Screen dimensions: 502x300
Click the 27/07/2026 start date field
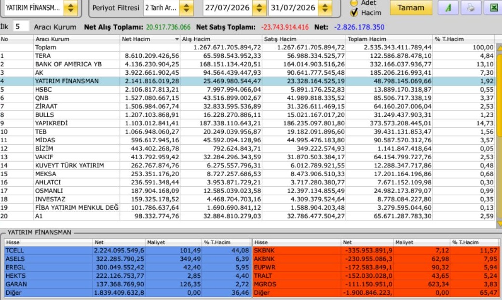click(x=228, y=8)
